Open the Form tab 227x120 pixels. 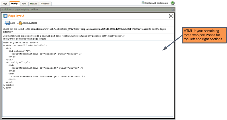pyautogui.click(x=24, y=3)
